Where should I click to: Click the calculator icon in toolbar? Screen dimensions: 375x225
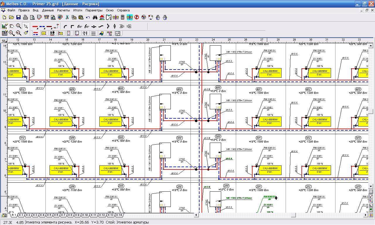(122, 18)
